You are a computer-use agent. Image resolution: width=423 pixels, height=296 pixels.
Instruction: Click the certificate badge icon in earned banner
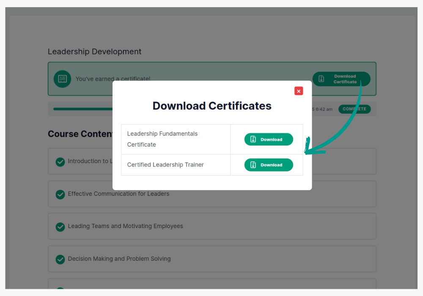click(63, 79)
